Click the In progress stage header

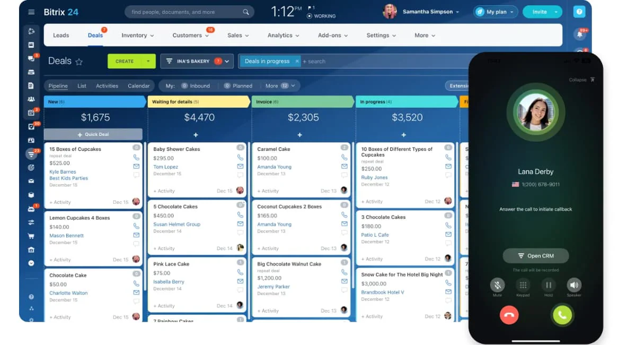point(407,102)
